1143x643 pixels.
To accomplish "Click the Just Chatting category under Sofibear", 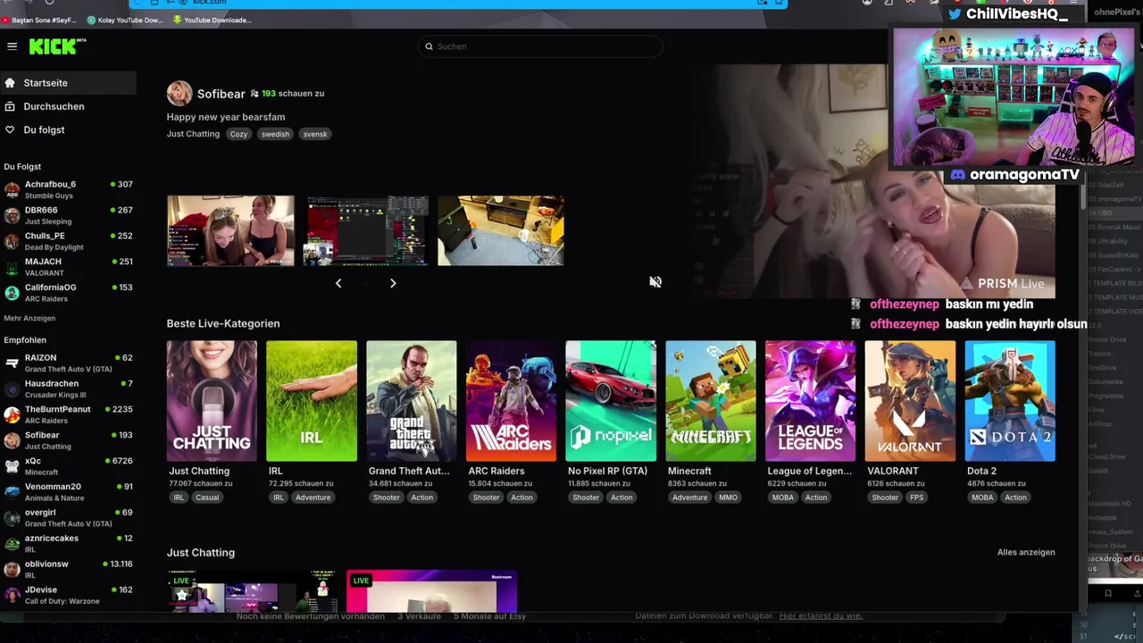I will point(193,134).
